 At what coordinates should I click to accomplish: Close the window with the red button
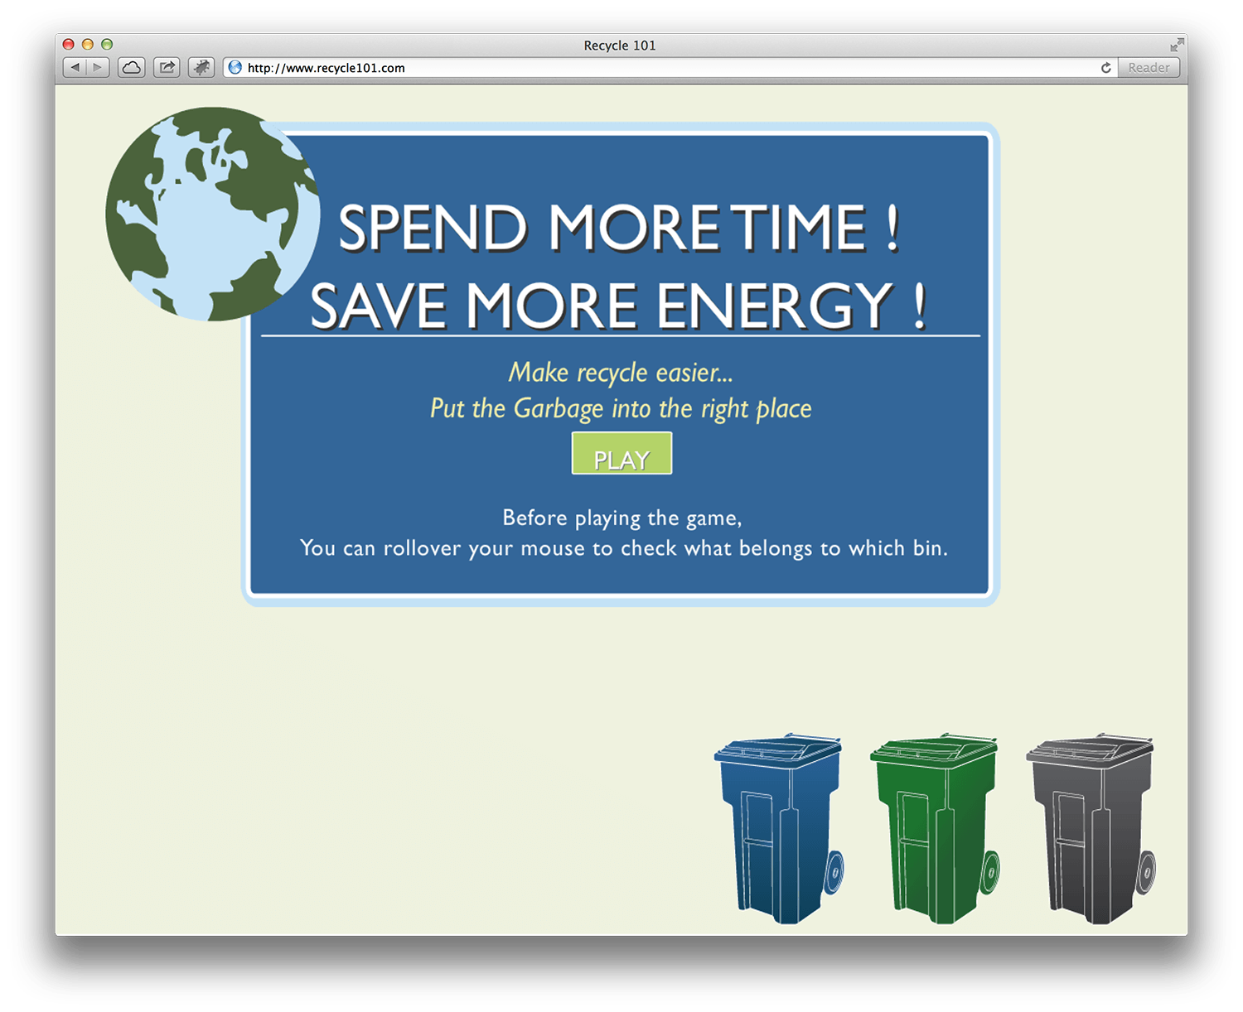pos(69,45)
